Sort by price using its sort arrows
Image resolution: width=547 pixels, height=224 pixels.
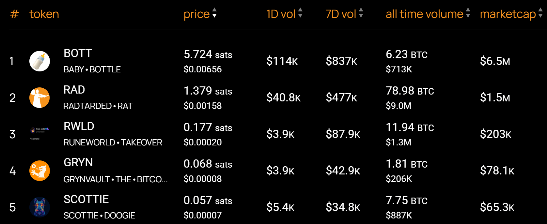click(x=214, y=13)
